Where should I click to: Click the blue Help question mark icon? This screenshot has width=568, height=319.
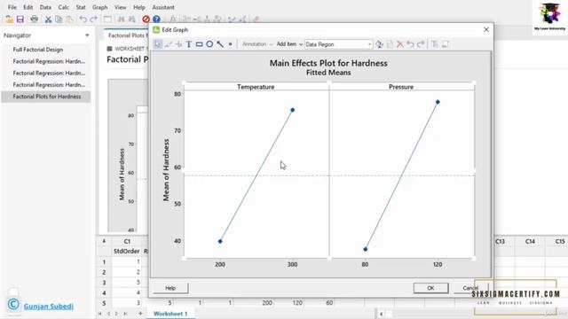(x=156, y=19)
